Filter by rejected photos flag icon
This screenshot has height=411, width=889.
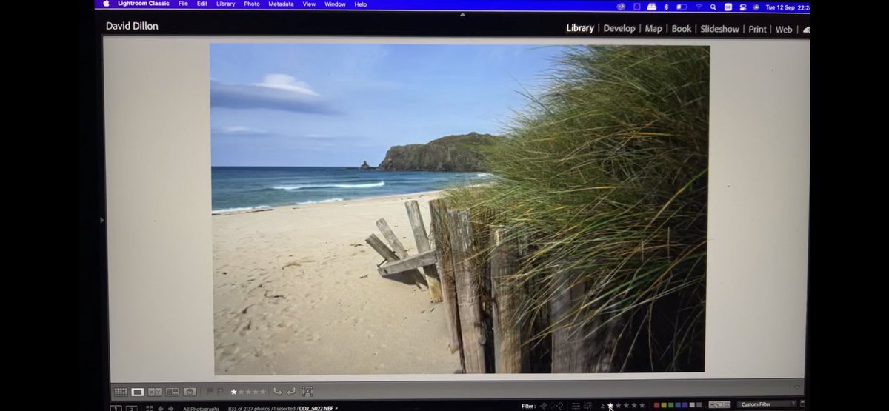coord(560,406)
